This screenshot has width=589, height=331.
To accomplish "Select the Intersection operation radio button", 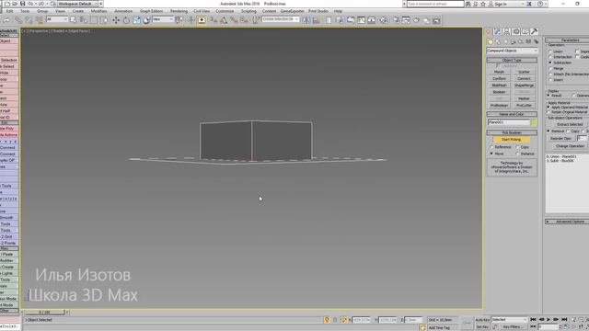I will 550,57.
